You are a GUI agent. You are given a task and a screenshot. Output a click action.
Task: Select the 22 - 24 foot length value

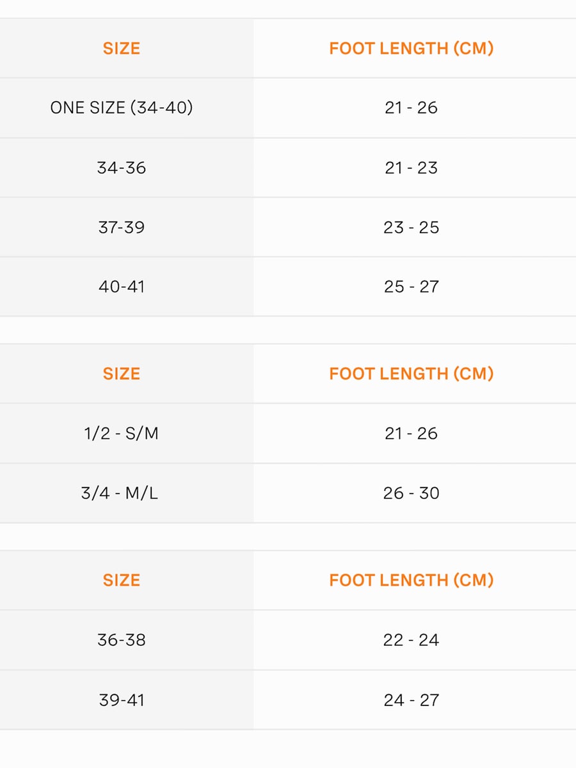pos(411,640)
